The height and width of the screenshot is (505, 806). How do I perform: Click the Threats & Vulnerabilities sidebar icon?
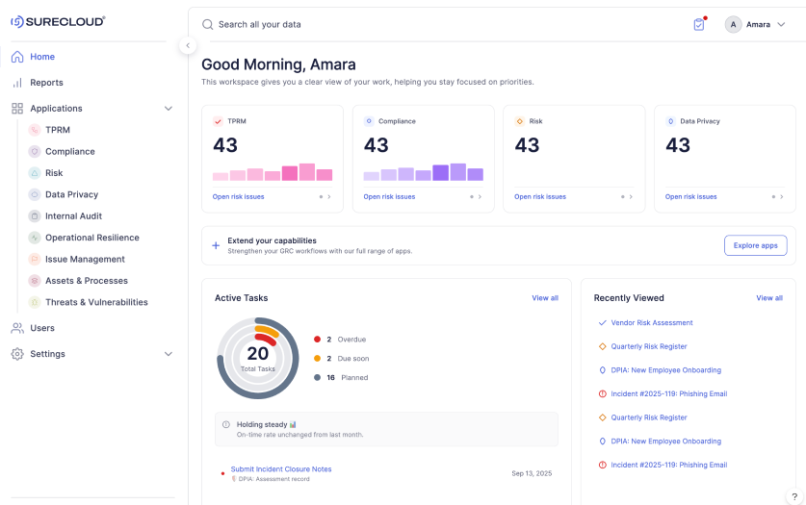(35, 302)
